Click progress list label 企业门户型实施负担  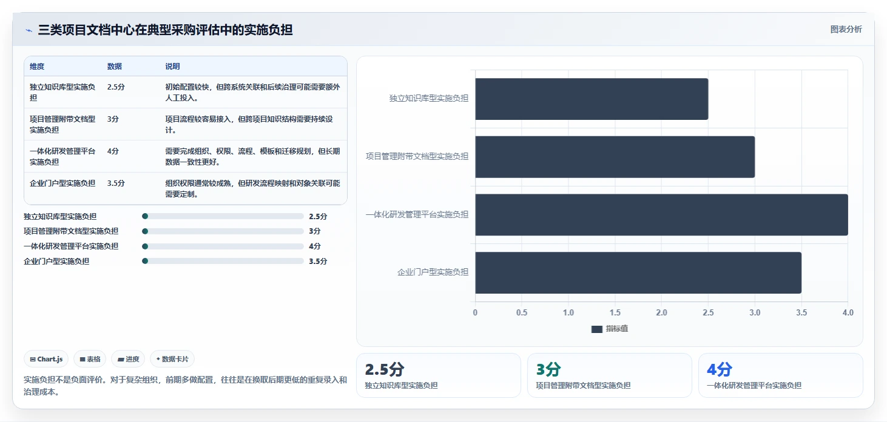(x=56, y=262)
